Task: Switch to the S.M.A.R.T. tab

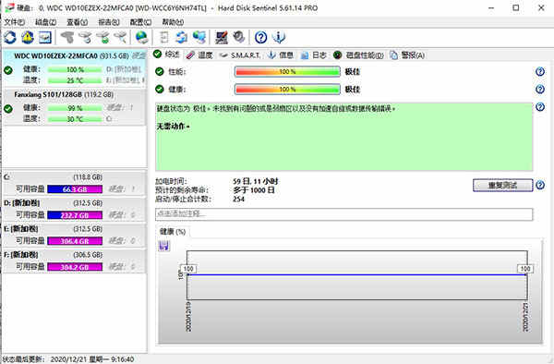Action: click(x=240, y=55)
